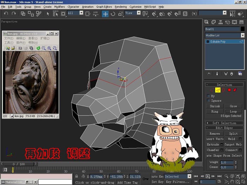Click the Remove edges button
This screenshot has height=185, width=247.
pos(215,134)
